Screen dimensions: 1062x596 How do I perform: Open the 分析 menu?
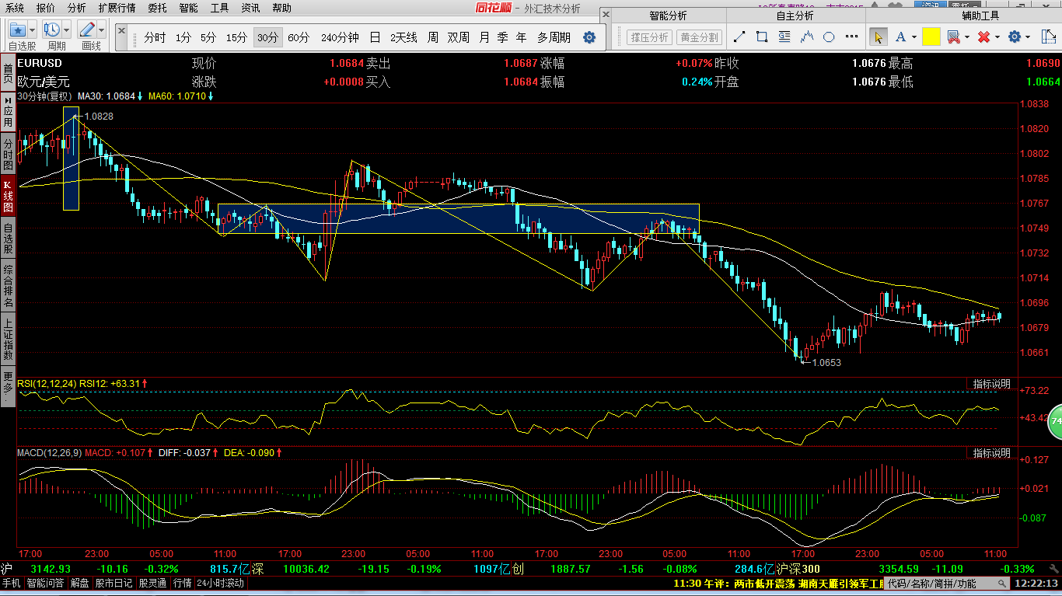(x=76, y=8)
